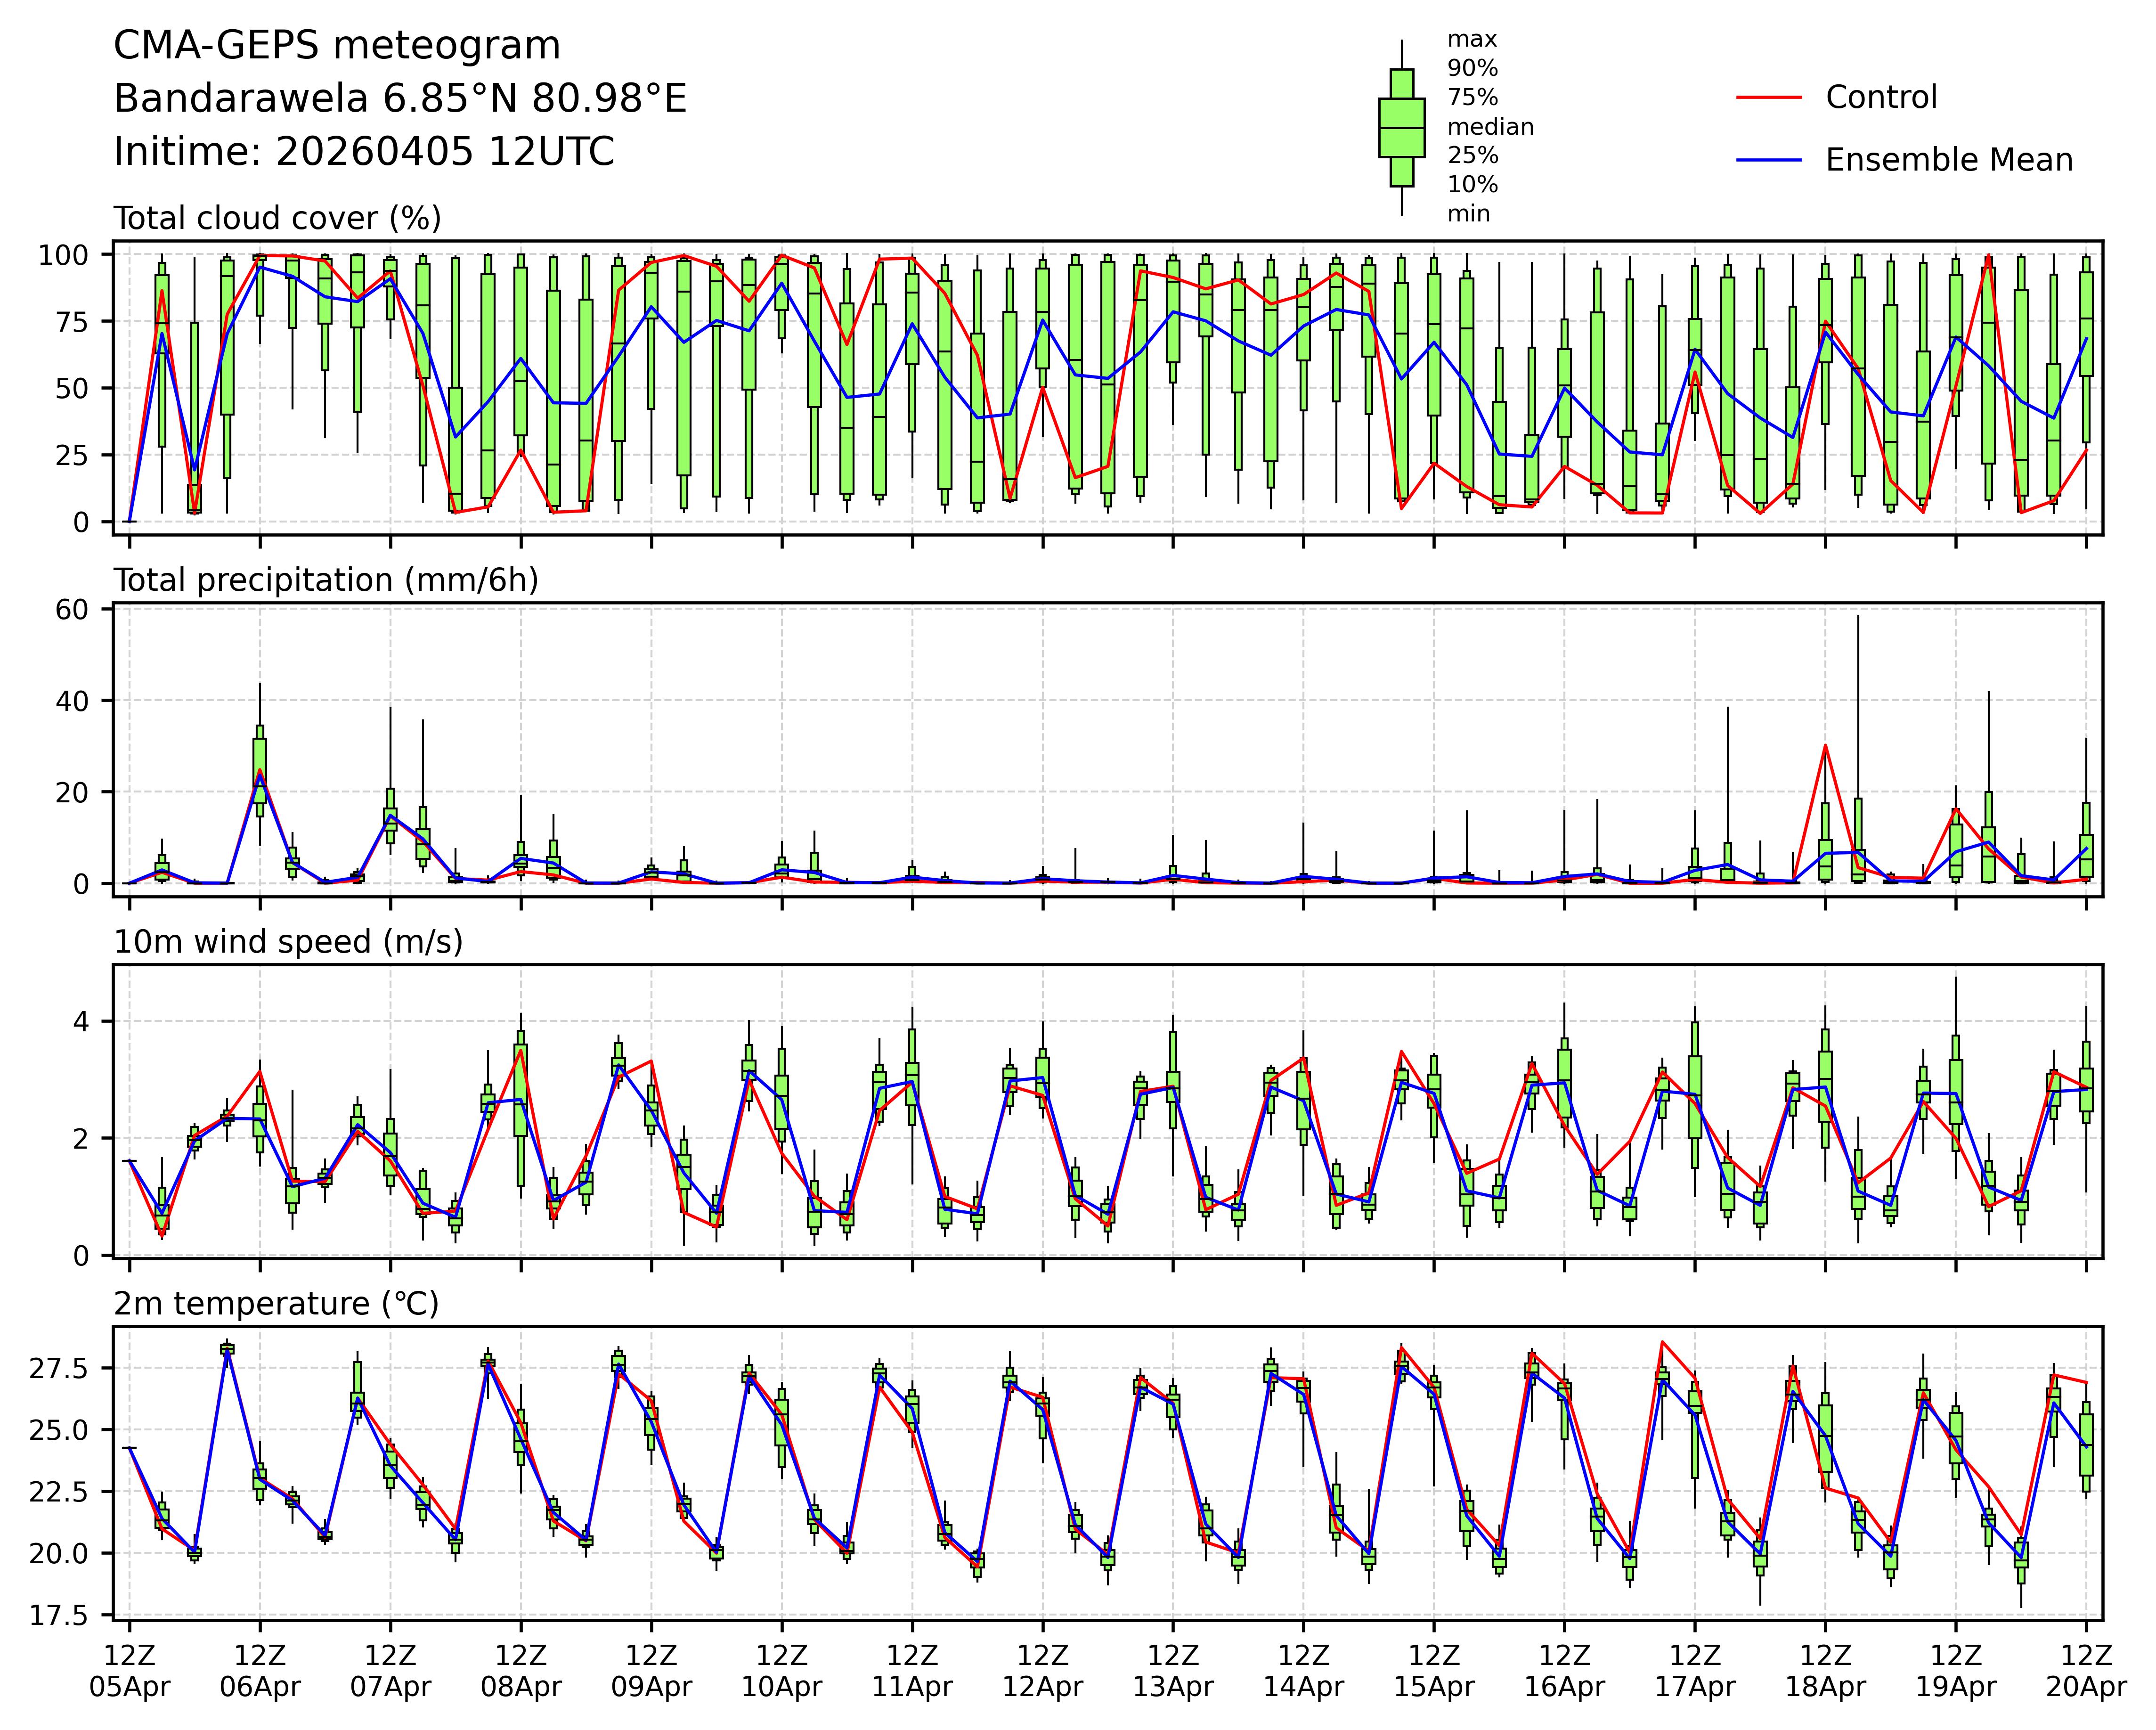
Task: Click the 'median' legend label
Action: (1490, 127)
